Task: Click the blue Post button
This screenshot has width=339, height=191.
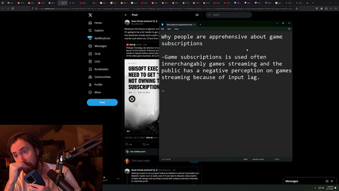Action: (102, 102)
